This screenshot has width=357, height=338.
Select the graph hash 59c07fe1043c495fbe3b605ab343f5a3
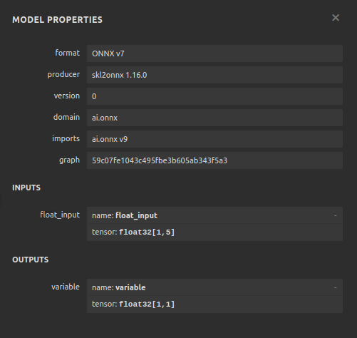pos(214,160)
